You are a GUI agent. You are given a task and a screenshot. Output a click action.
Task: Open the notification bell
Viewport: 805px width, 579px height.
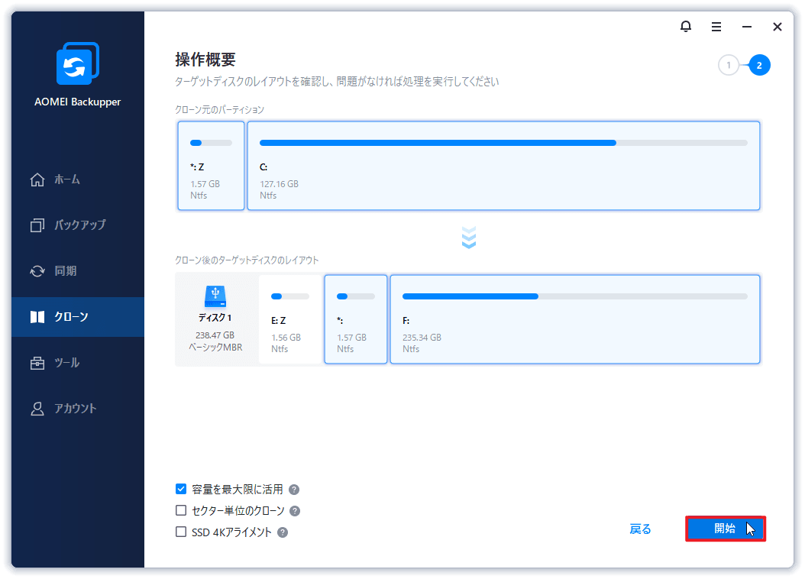685,26
